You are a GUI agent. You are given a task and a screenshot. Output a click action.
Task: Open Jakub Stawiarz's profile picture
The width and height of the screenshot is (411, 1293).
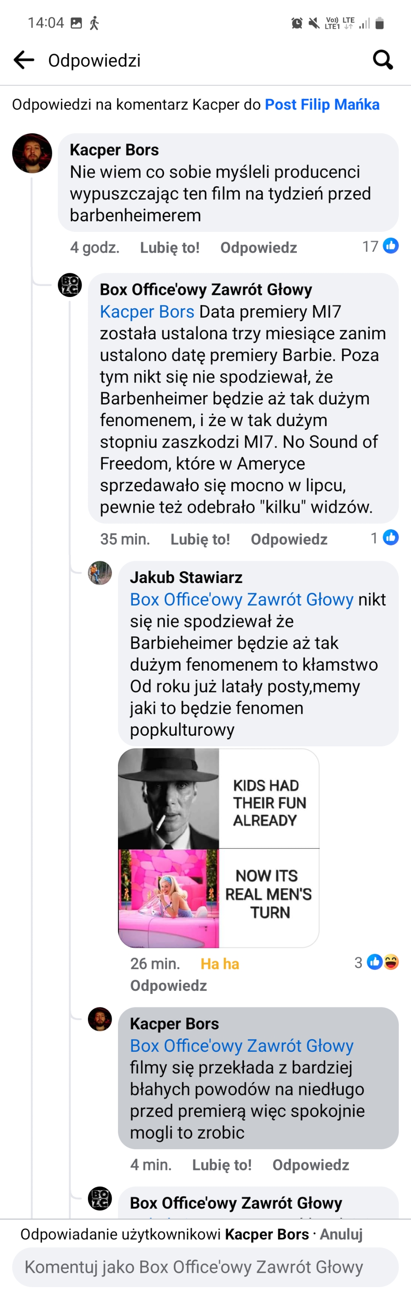pyautogui.click(x=100, y=573)
